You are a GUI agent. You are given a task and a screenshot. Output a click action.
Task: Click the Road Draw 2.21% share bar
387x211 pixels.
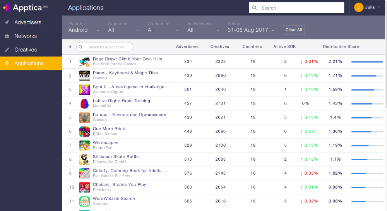tap(367, 62)
